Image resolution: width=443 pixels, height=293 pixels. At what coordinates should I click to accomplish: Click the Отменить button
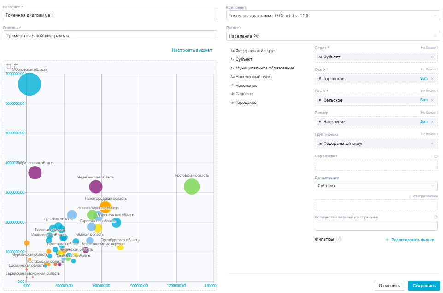(389, 286)
